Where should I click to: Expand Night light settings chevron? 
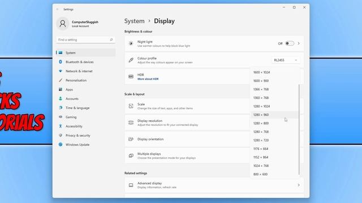click(x=299, y=43)
